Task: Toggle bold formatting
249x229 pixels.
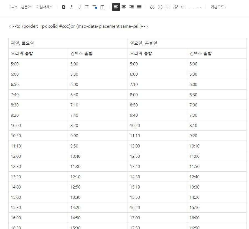Action: [64, 7]
